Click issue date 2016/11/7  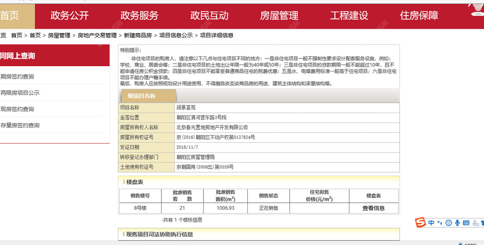[x=188, y=147]
